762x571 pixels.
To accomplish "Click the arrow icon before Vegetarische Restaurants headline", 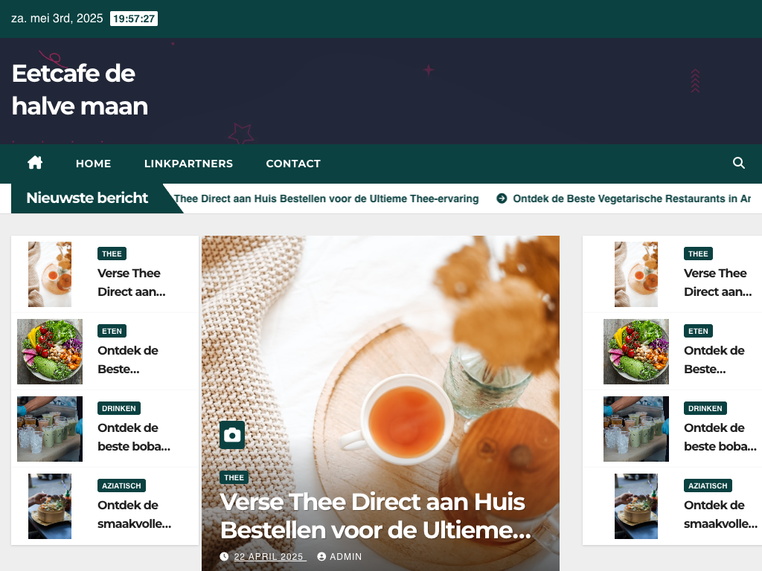I will (x=502, y=199).
